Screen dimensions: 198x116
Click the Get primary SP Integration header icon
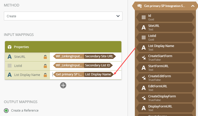tap(139, 6)
